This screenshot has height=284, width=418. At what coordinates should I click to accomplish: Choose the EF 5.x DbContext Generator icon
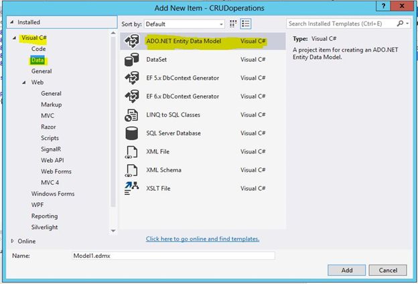[x=131, y=78]
